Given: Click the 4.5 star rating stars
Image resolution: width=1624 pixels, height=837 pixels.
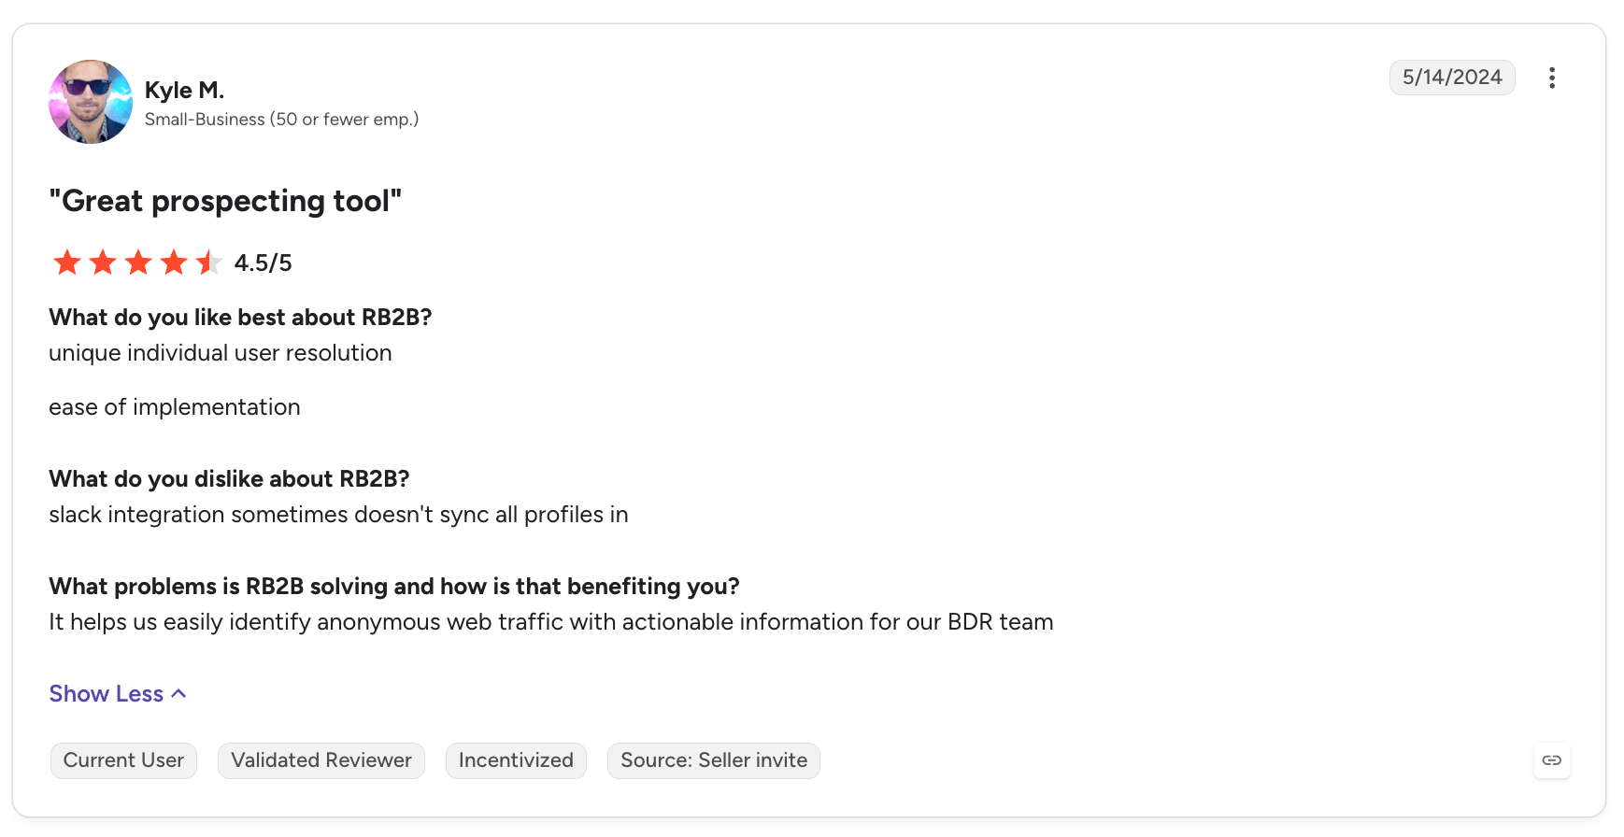Looking at the screenshot, I should [x=136, y=262].
